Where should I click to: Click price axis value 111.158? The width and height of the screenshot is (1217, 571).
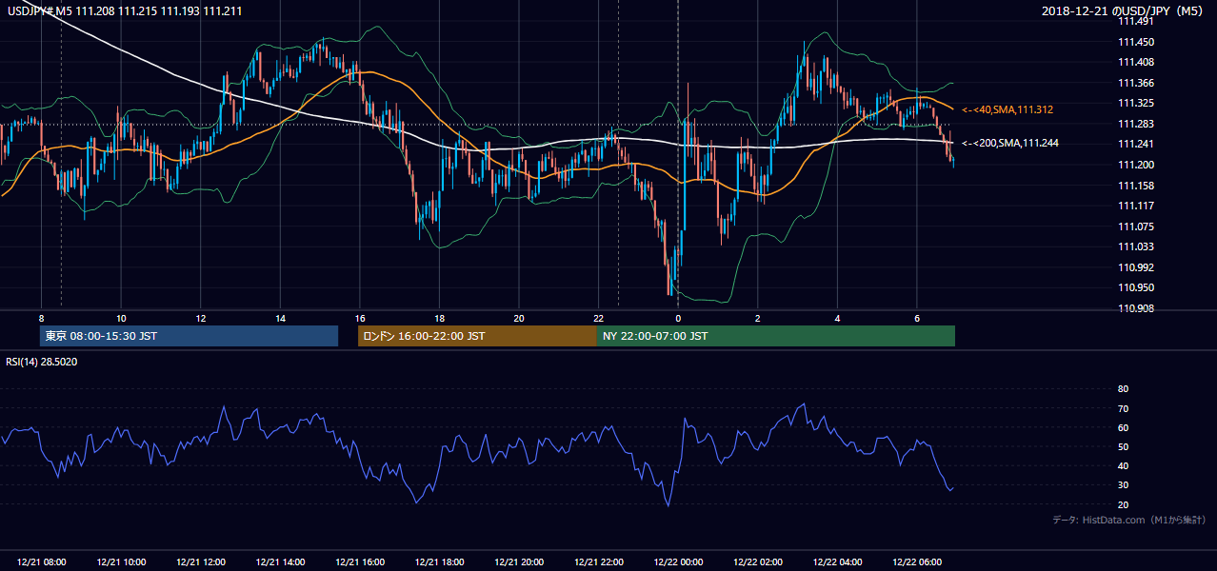[1137, 186]
